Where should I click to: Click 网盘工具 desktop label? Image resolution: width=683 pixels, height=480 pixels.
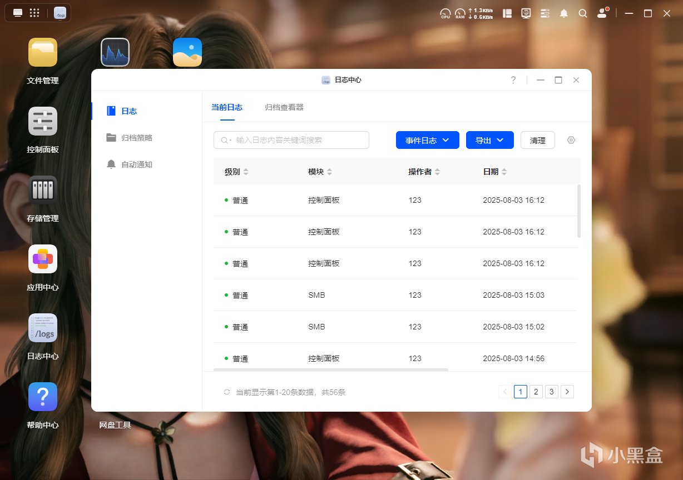pyautogui.click(x=115, y=425)
